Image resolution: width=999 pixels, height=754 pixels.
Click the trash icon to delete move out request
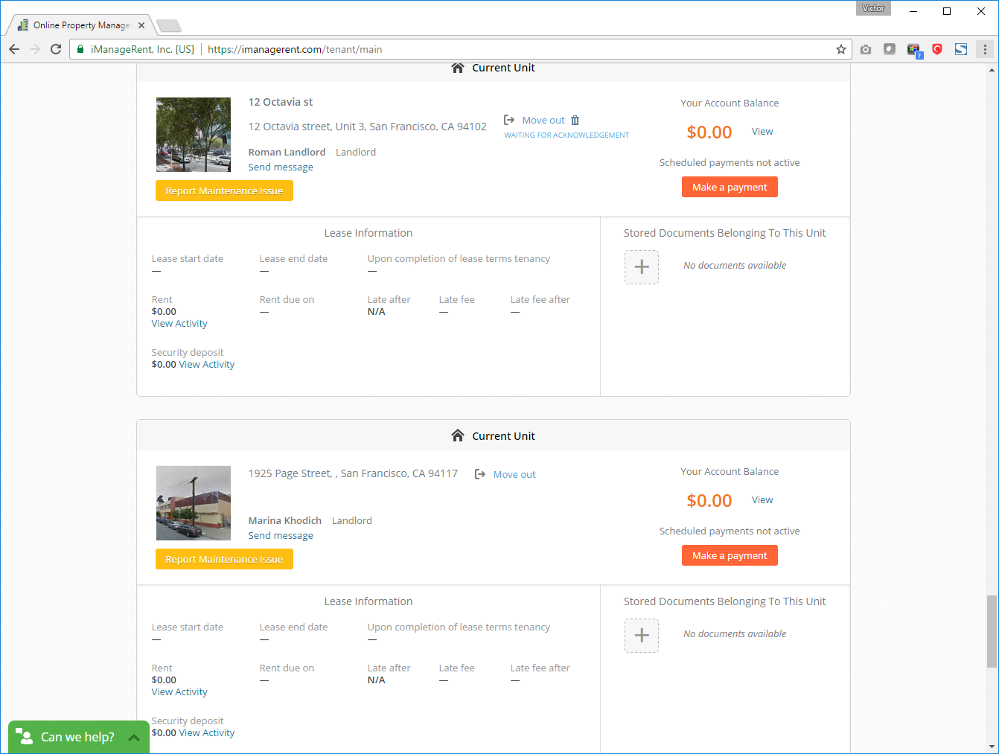(574, 120)
